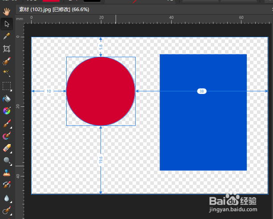Select the Flood Fill bucket tool

point(7,98)
